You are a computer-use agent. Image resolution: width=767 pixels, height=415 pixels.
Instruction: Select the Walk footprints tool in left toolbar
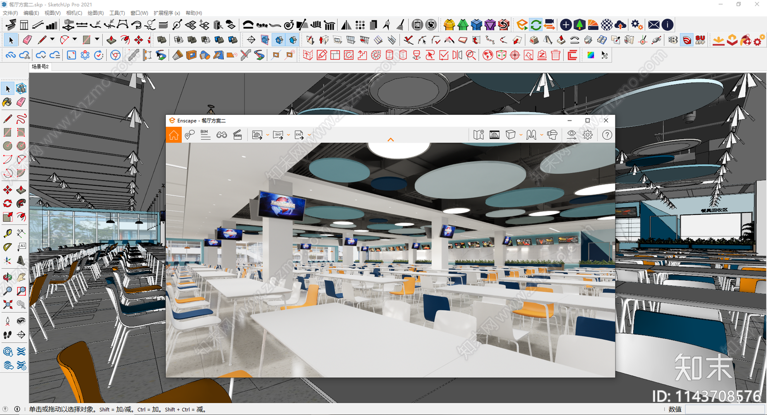coord(7,335)
